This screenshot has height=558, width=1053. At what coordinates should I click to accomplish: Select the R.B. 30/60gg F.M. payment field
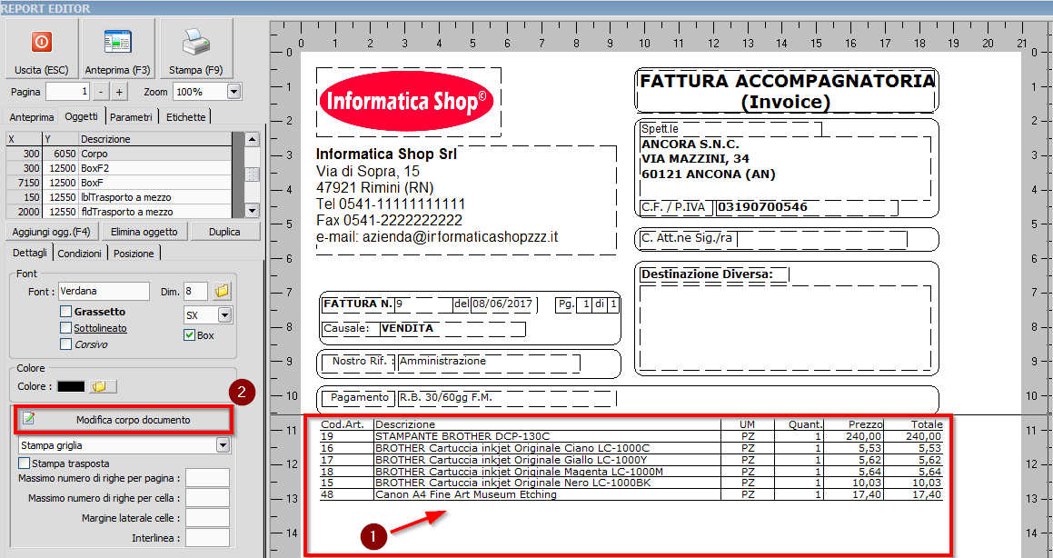click(x=446, y=397)
